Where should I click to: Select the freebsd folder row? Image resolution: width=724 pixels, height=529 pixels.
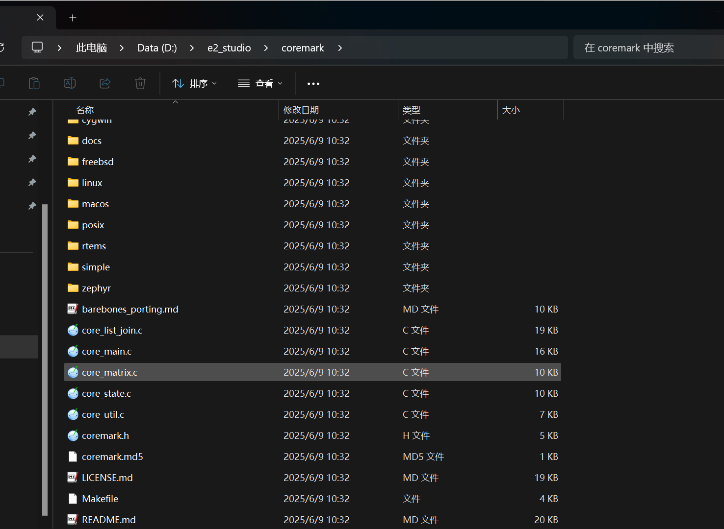312,162
